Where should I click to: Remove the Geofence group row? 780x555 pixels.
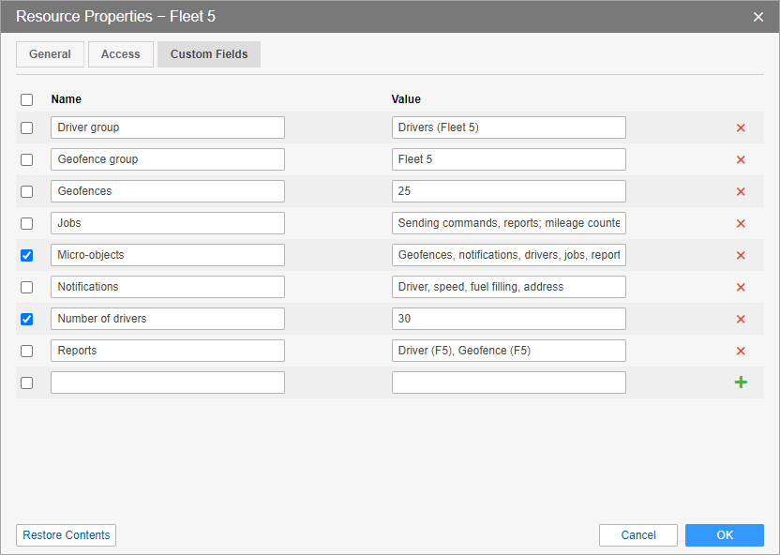click(x=741, y=159)
